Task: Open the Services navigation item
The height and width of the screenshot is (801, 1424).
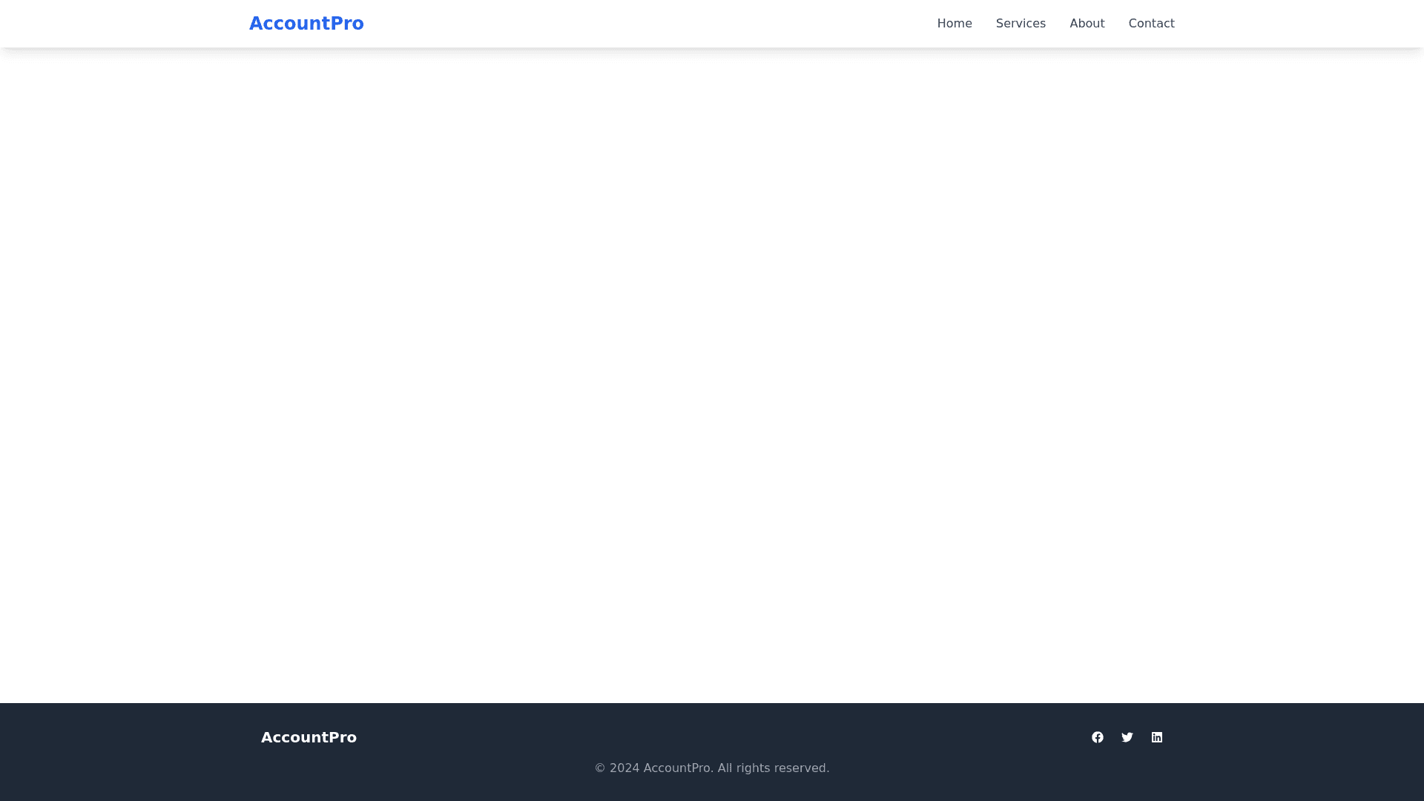Action: coord(1021,24)
